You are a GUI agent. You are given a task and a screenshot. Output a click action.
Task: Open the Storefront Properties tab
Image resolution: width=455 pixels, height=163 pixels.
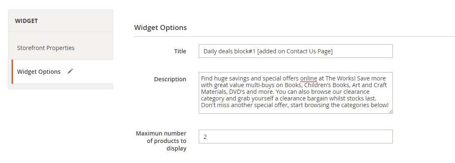click(45, 48)
